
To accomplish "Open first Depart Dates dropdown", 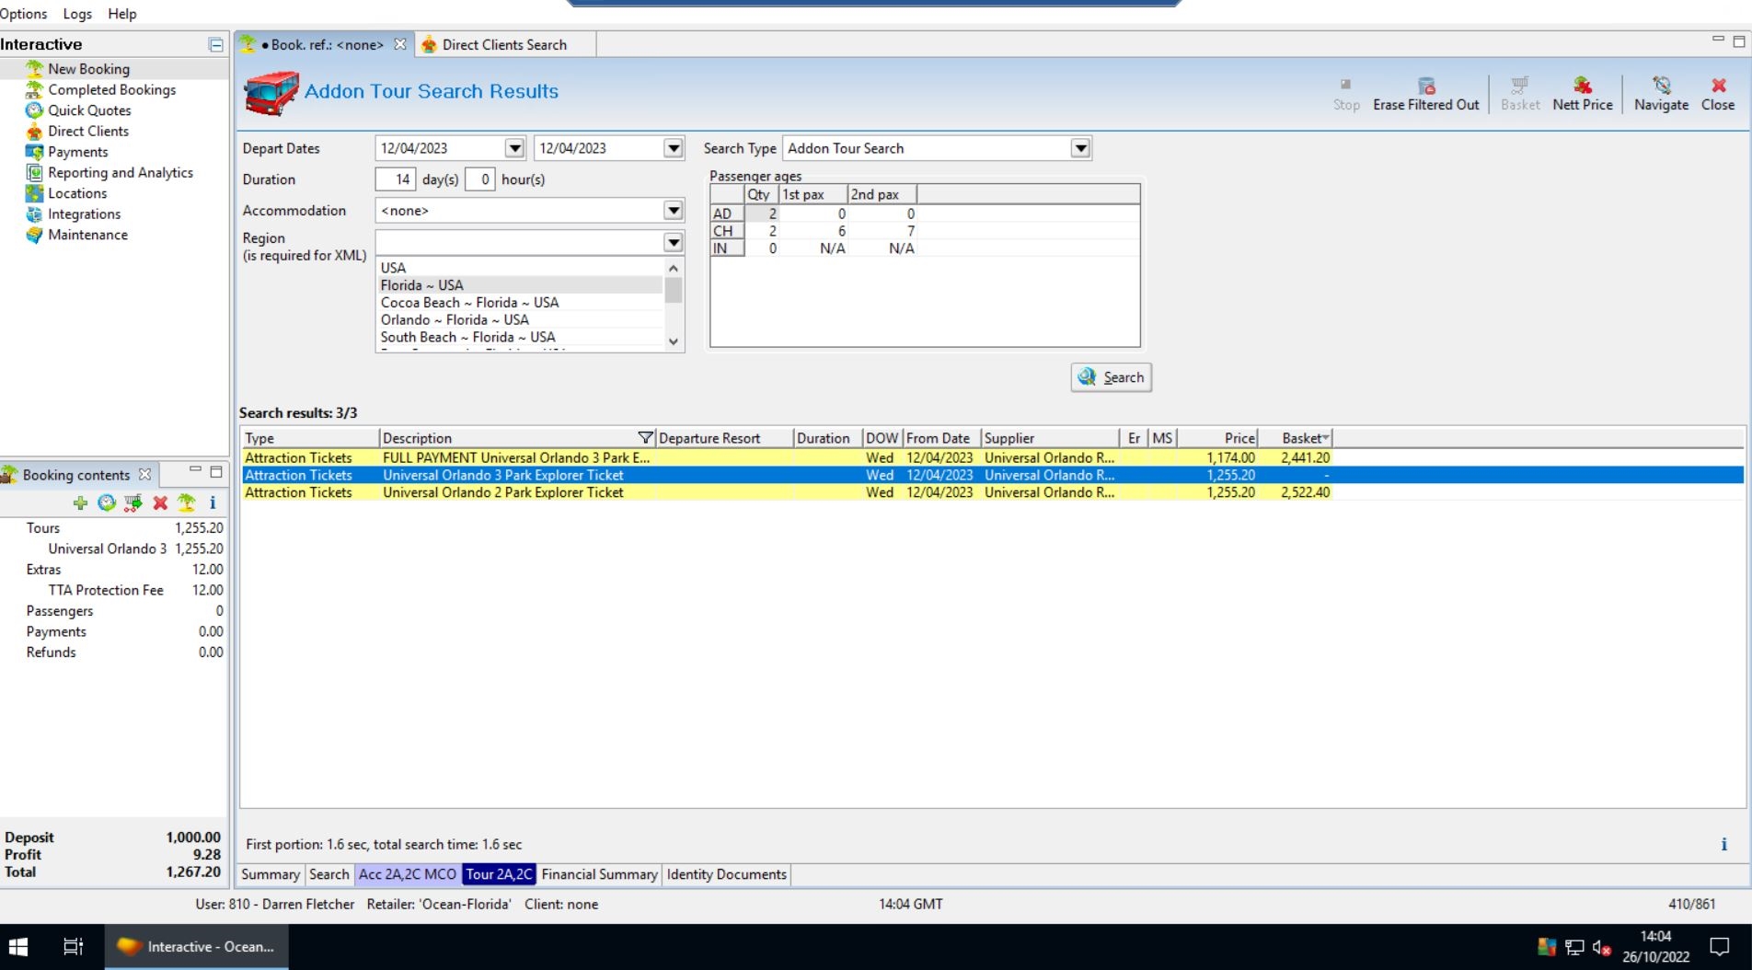I will point(514,148).
